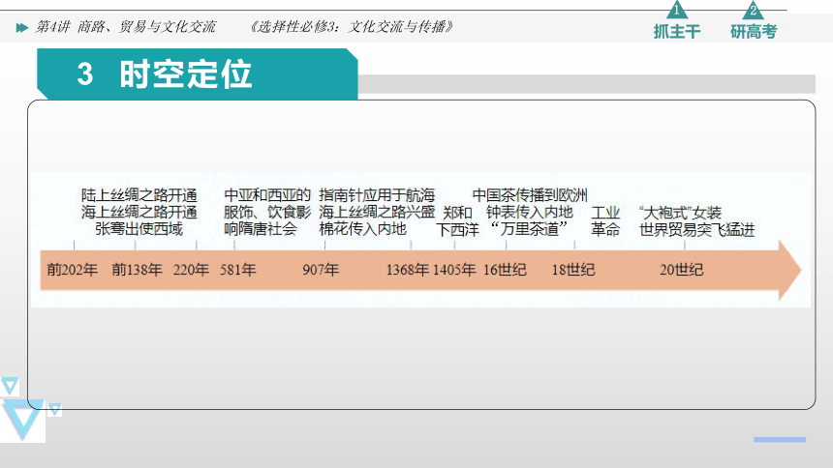Click timeline date 1368年
Screen dimensions: 833x468
point(408,270)
